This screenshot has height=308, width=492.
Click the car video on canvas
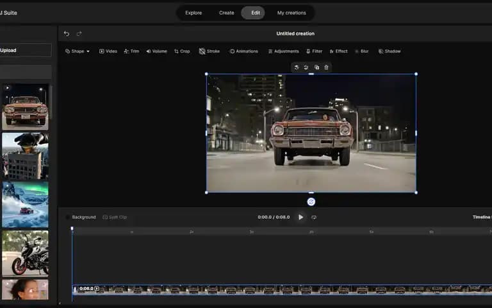(x=311, y=133)
